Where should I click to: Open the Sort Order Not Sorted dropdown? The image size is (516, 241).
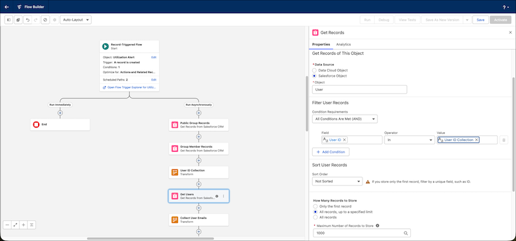(337, 181)
